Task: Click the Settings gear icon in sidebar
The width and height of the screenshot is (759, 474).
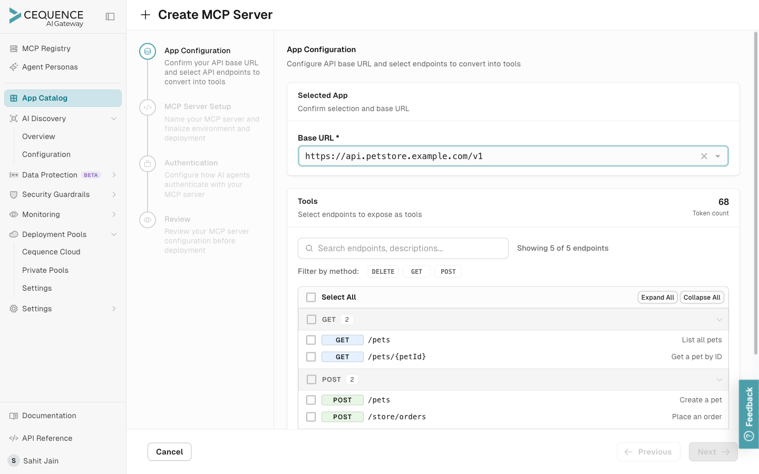Action: (x=14, y=309)
